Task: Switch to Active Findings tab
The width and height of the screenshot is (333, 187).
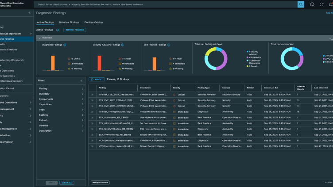Action: tap(45, 22)
